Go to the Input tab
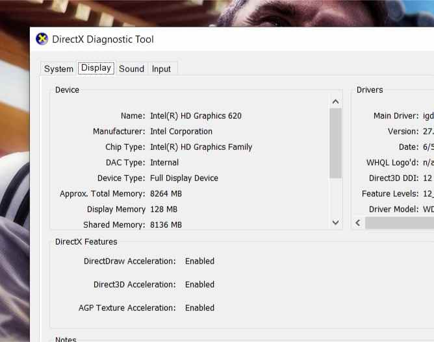The image size is (434, 342). [161, 69]
